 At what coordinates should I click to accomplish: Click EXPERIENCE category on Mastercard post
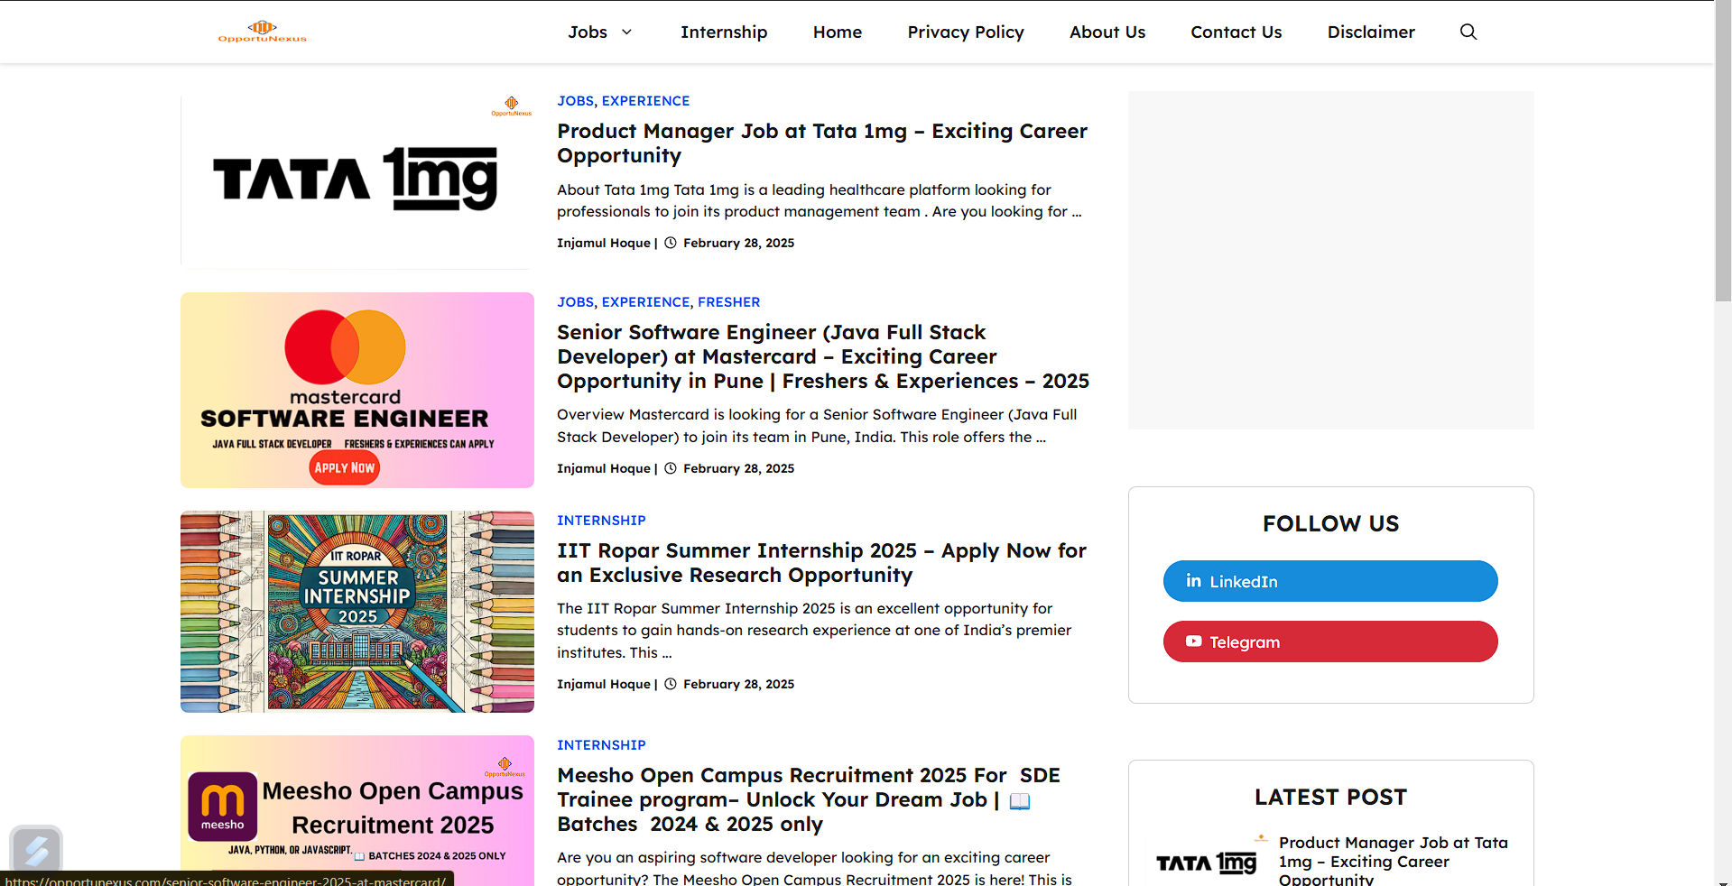pos(645,302)
